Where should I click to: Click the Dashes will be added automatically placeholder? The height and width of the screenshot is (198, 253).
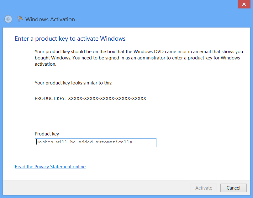[x=84, y=142]
